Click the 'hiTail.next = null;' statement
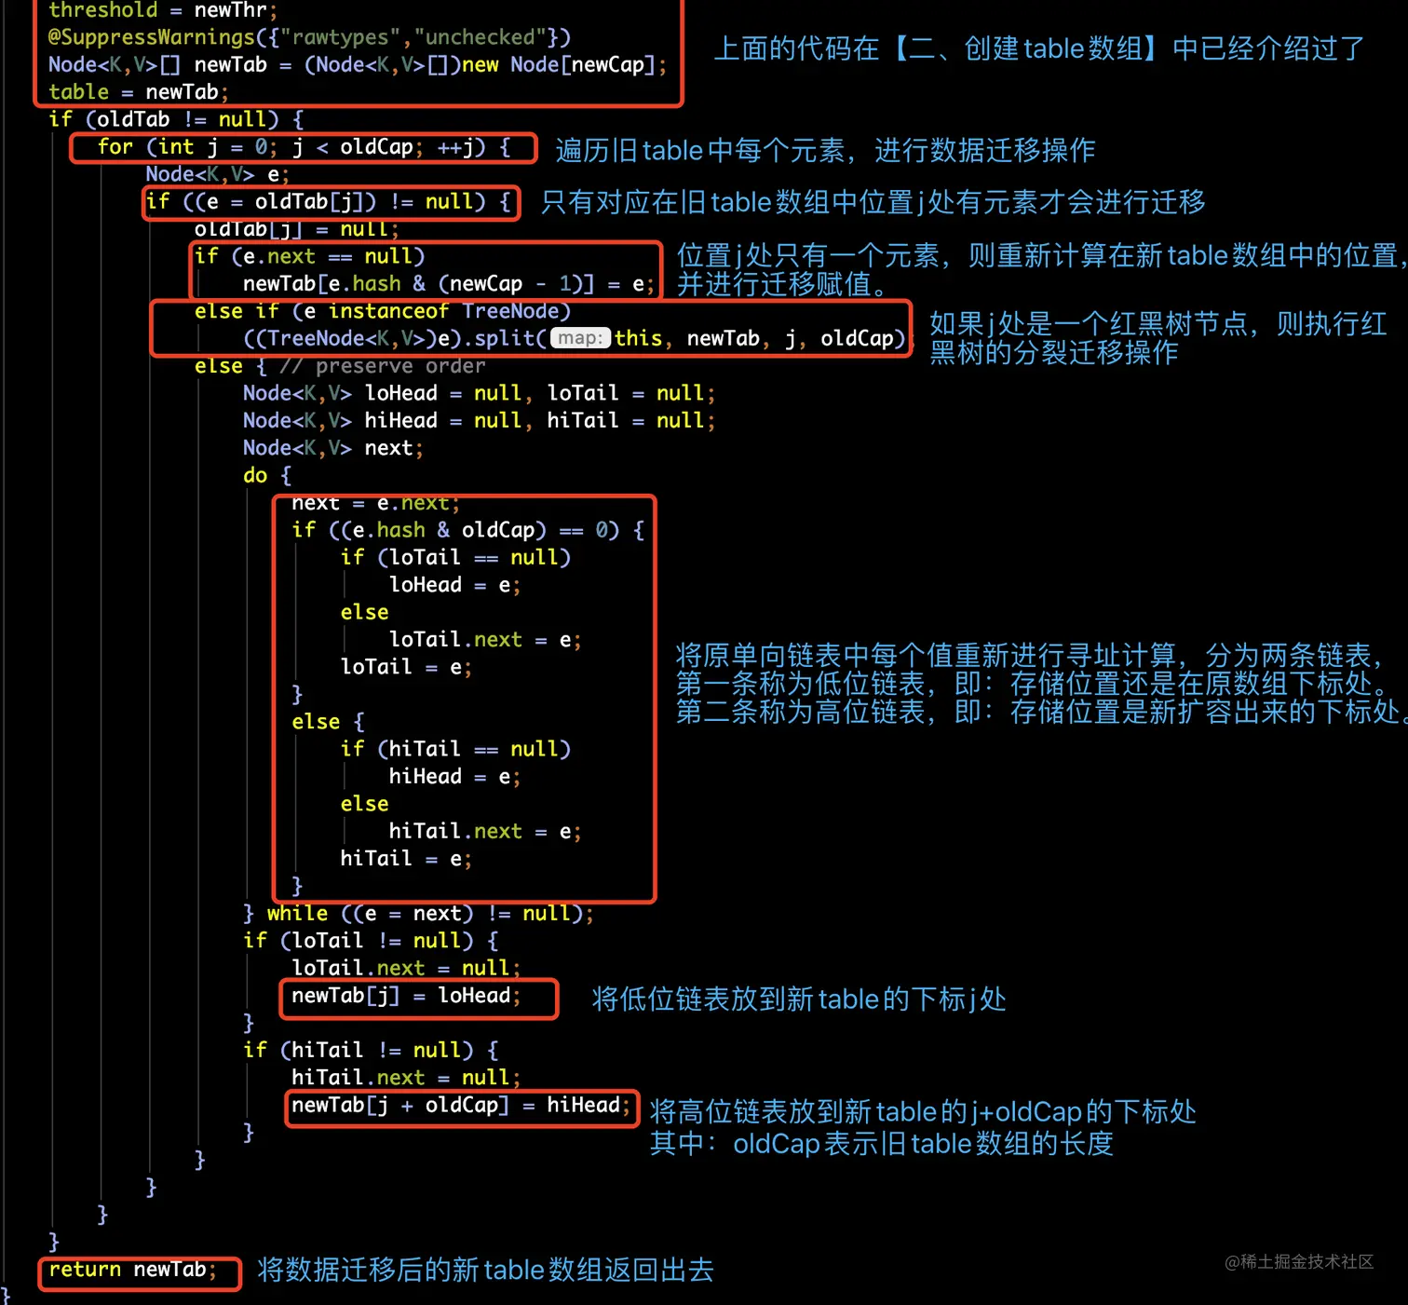 click(406, 1078)
